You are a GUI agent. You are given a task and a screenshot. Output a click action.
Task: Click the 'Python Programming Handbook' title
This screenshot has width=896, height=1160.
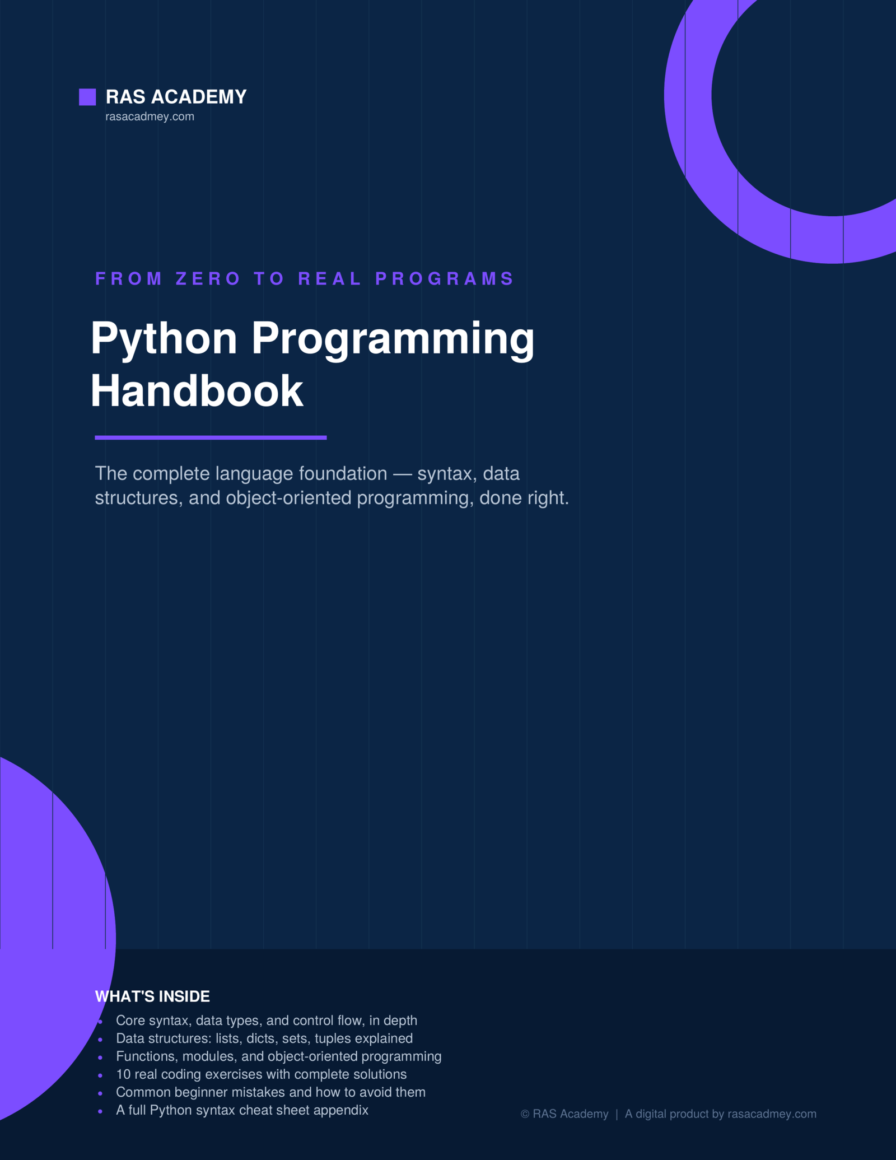[x=312, y=364]
